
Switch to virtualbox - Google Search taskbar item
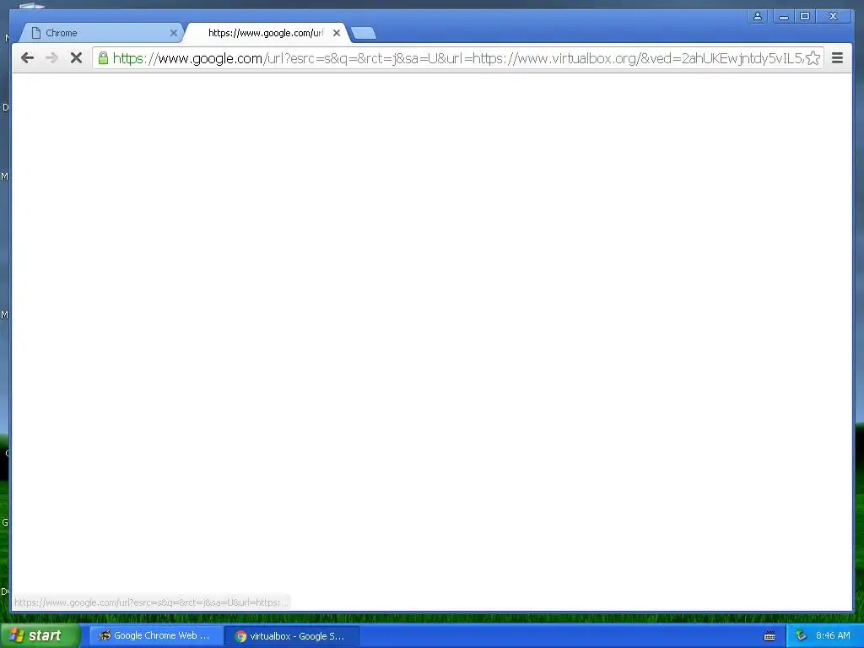(x=291, y=636)
